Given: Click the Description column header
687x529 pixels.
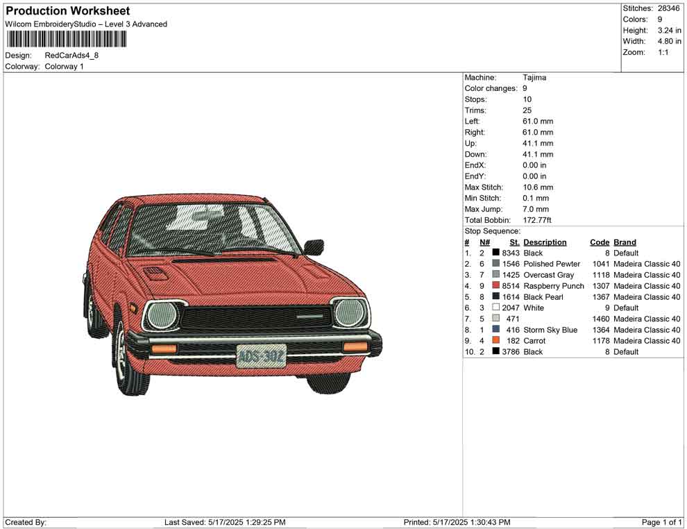Looking at the screenshot, I should pos(545,242).
